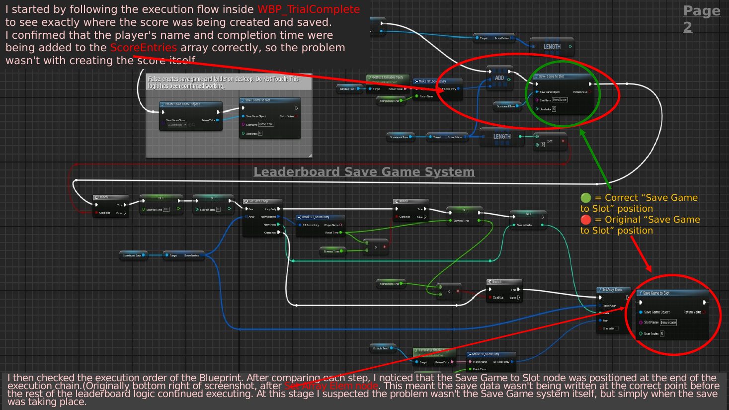Click the less-than node fed by Completion Time
This screenshot has height=410, width=729.
pos(449,291)
